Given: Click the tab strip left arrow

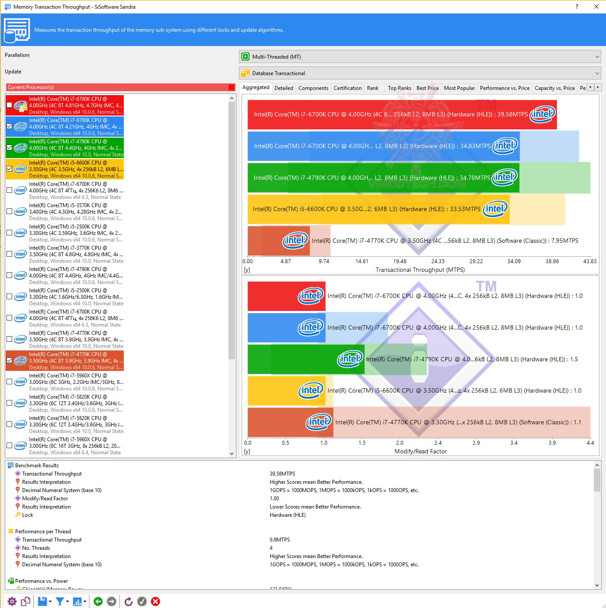Looking at the screenshot, I should (590, 87).
